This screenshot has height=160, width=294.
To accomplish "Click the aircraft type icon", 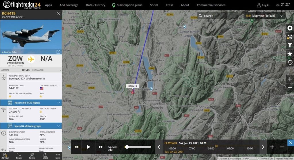I will [x=3, y=77].
